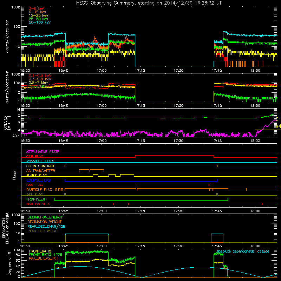281x281 pixels.
Task: Click the ATTENUATOR_STATE flag label
Action: [x=43, y=152]
